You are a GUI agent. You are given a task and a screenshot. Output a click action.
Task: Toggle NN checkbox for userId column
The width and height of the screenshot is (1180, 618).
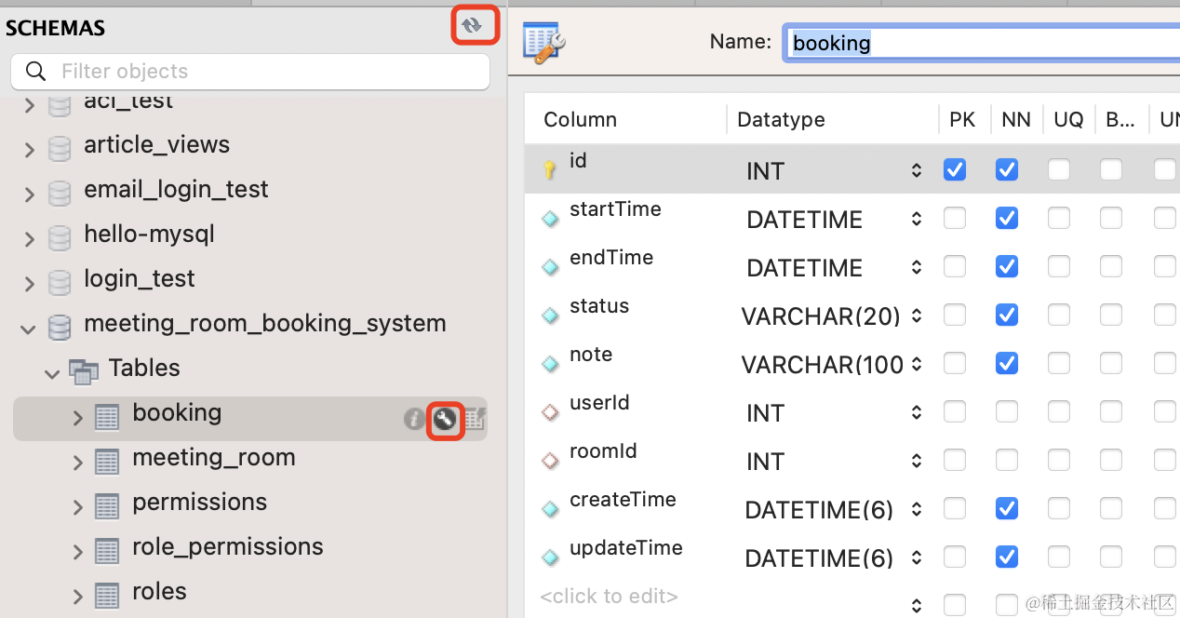click(x=1006, y=411)
